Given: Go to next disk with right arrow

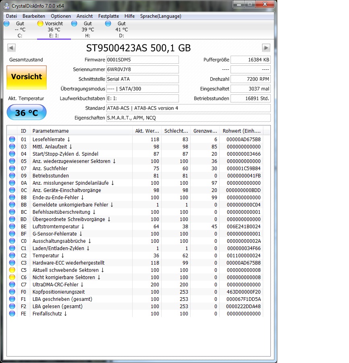Looking at the screenshot, I should 266,48.
